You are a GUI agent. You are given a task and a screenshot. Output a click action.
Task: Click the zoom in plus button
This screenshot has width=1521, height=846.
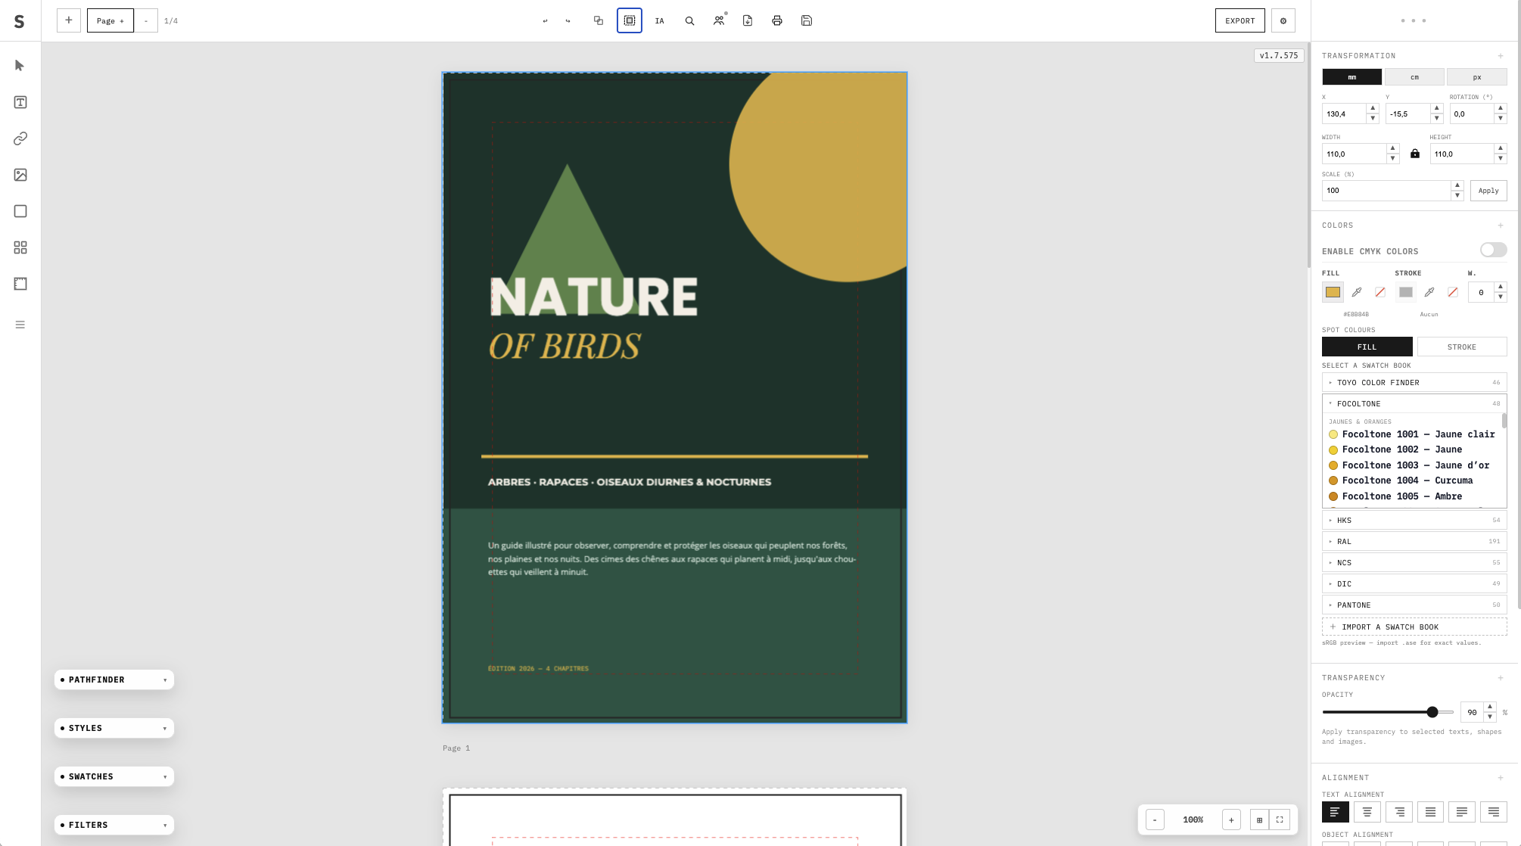[1231, 820]
